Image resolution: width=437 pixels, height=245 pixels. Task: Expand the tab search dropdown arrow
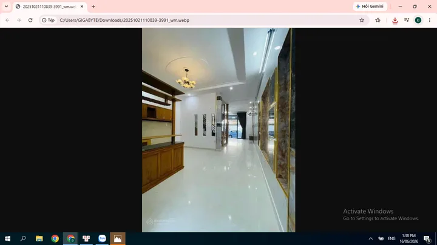click(6, 6)
